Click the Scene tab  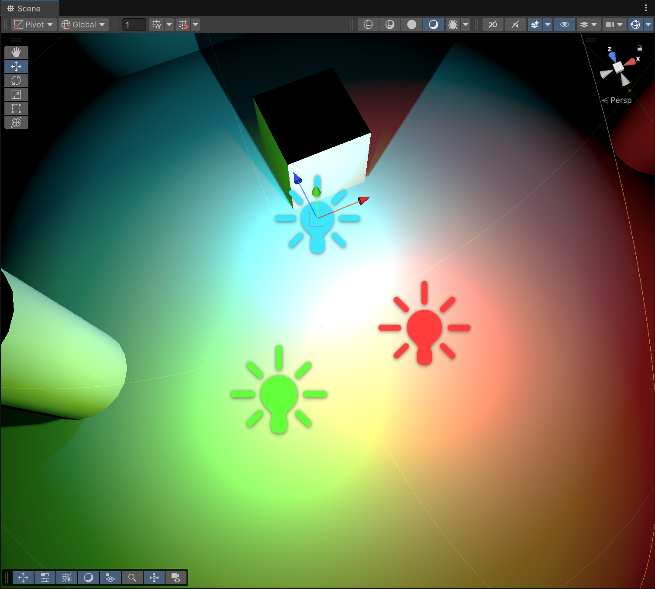coord(29,9)
